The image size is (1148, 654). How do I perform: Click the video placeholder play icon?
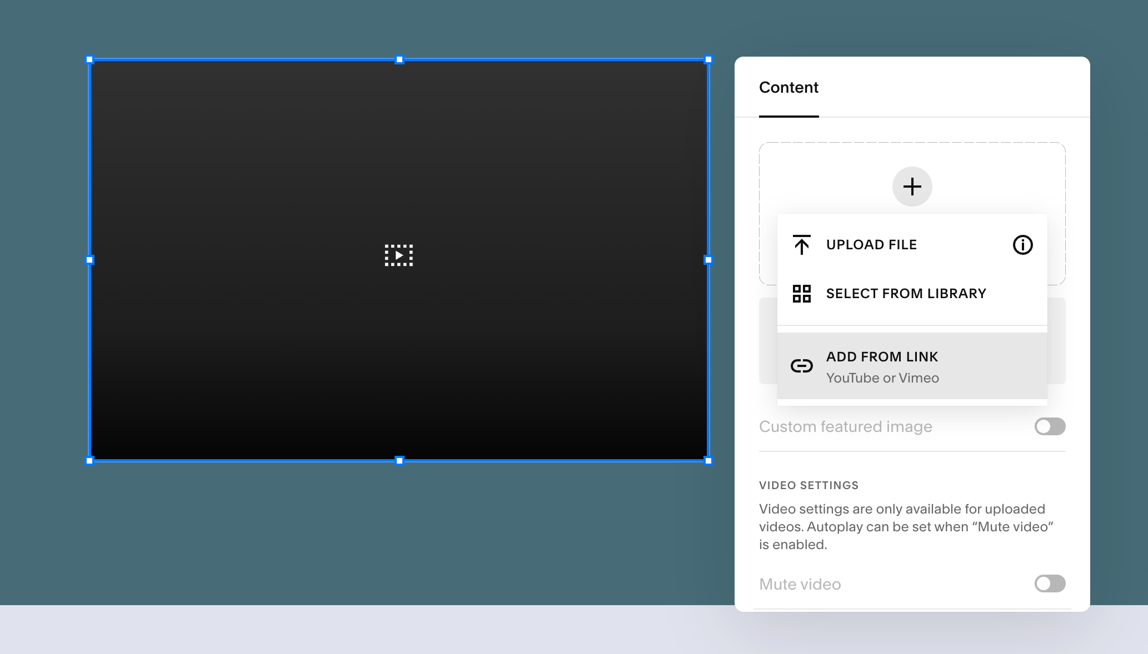(x=399, y=255)
